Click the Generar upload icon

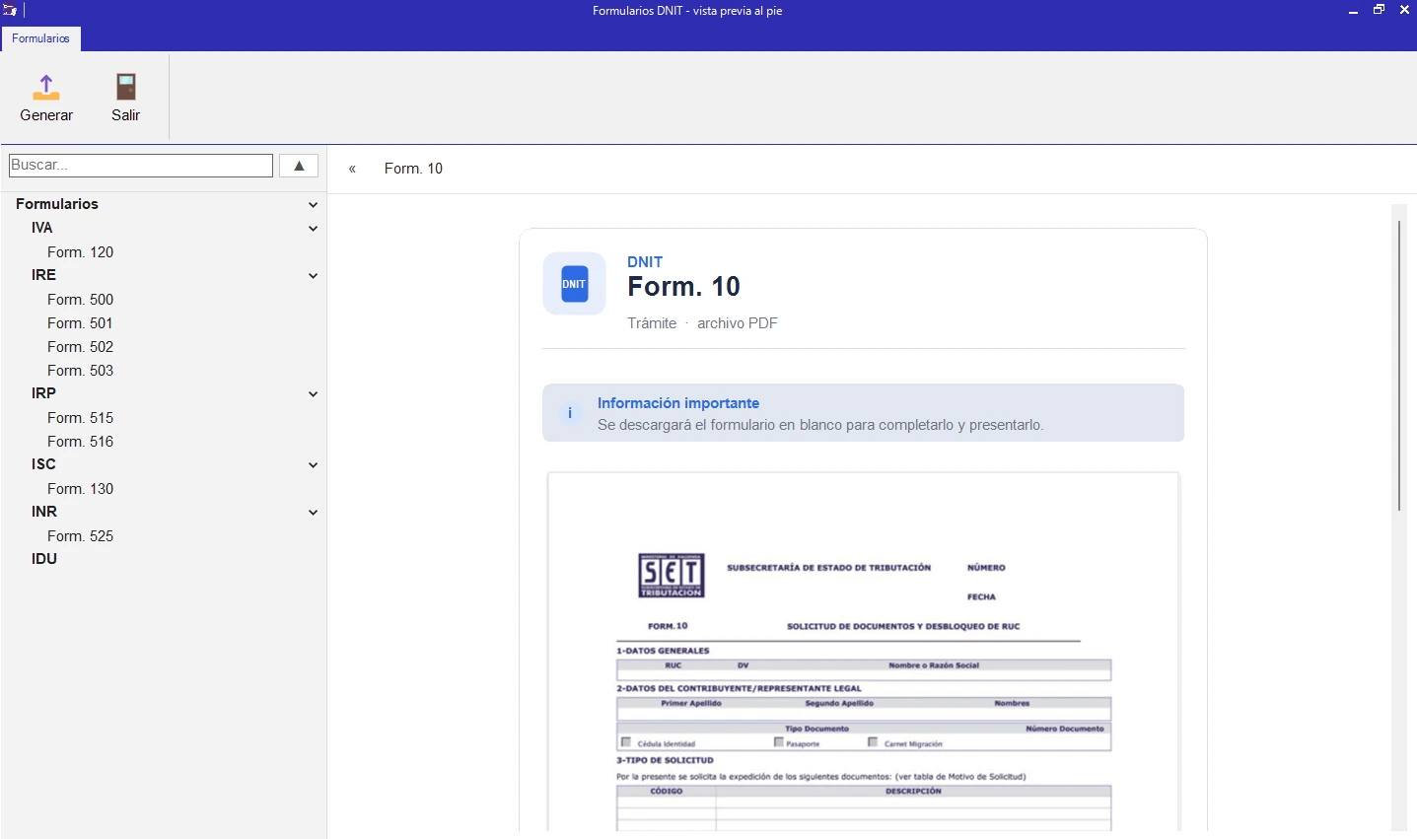pyautogui.click(x=46, y=87)
